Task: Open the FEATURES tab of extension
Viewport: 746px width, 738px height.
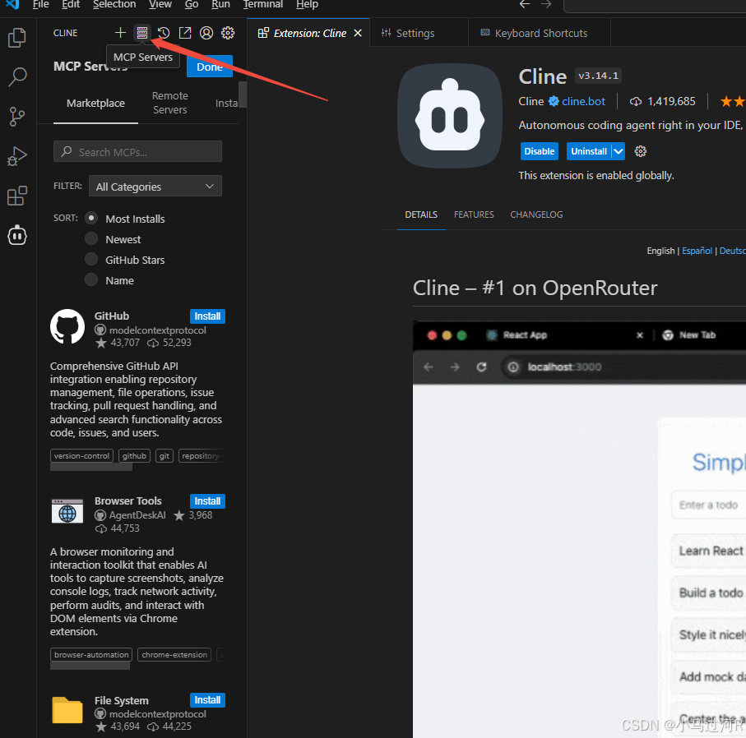Action: click(x=474, y=214)
